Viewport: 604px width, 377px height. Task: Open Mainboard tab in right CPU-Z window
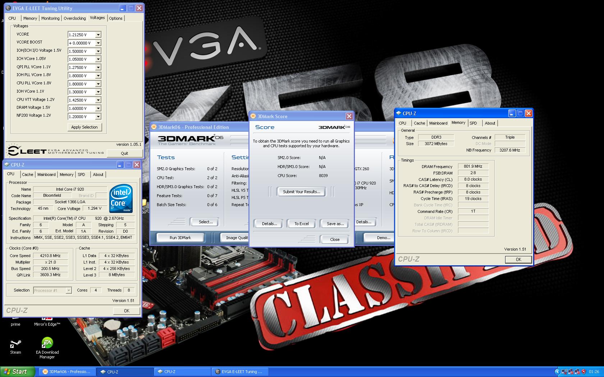(438, 123)
